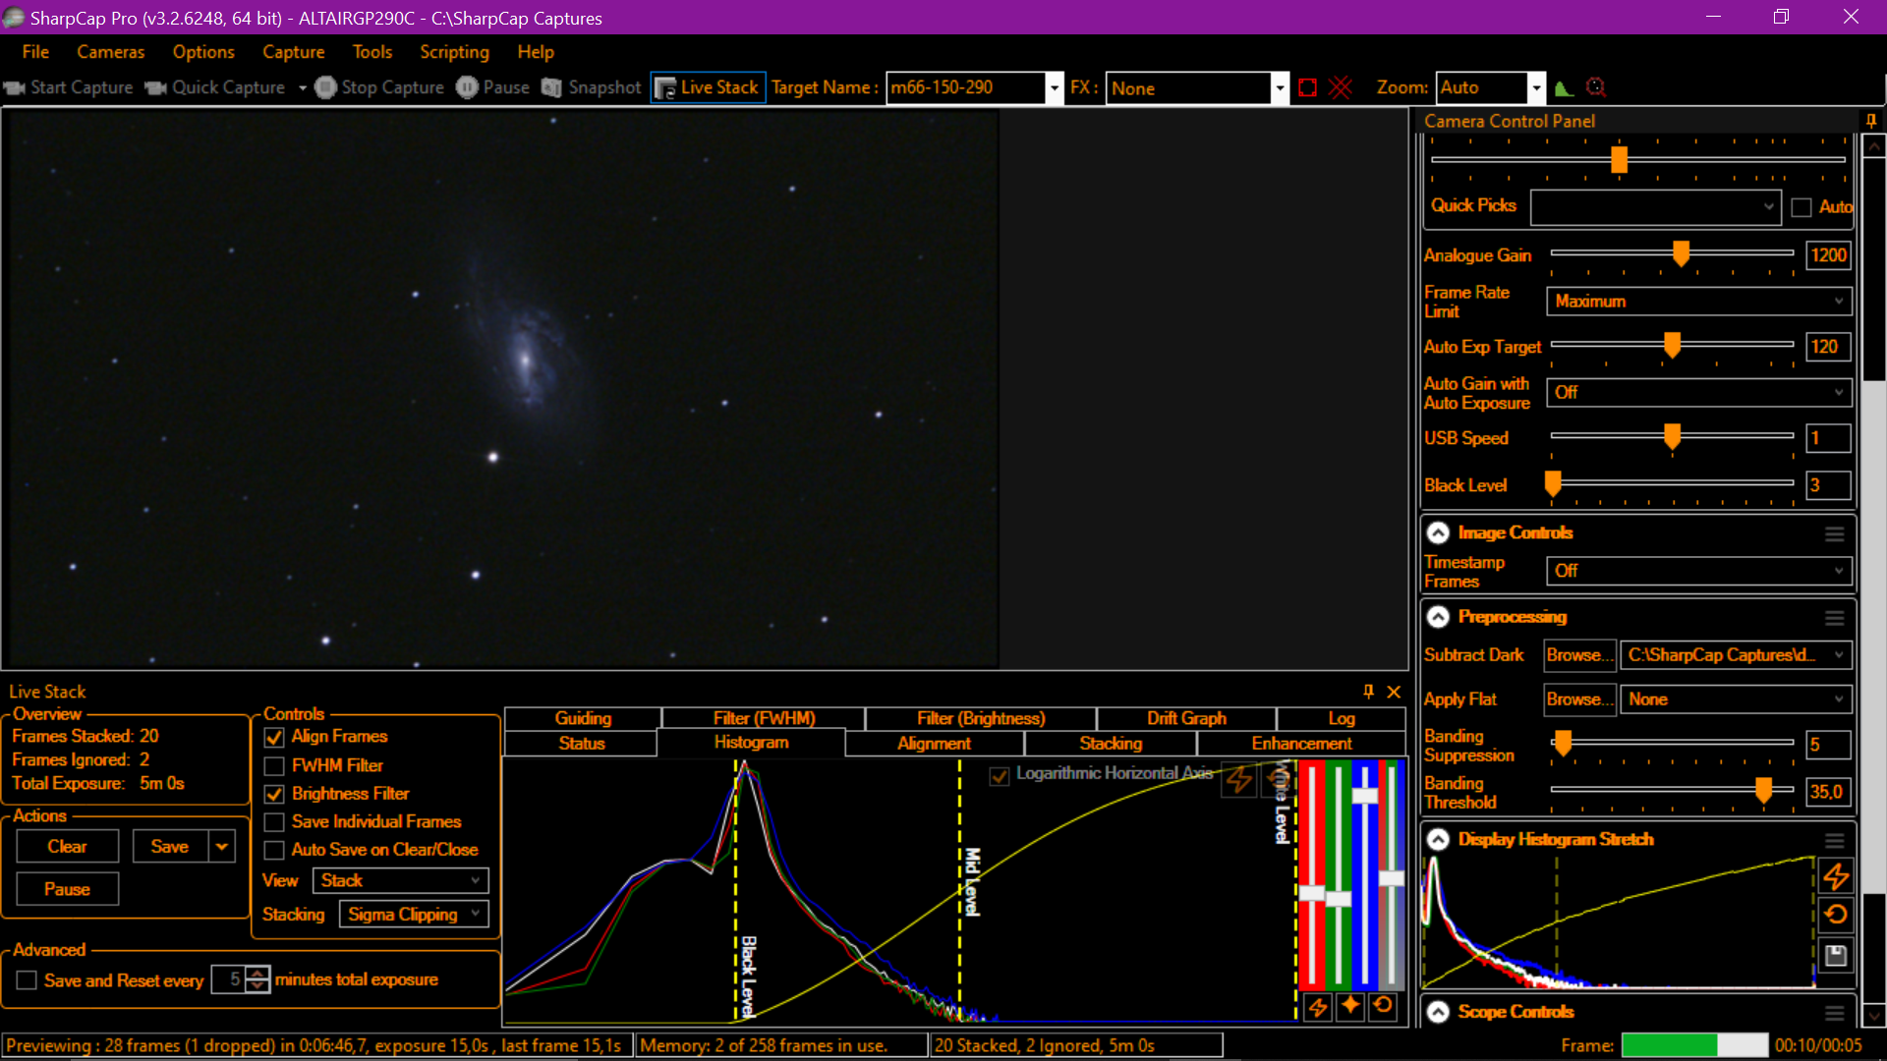
Task: Click the Pause button in Live Stack
Action: tap(67, 889)
